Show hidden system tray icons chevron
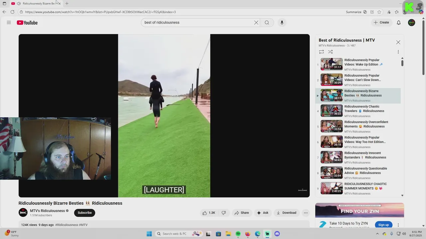Image resolution: width=426 pixels, height=239 pixels. click(377, 234)
